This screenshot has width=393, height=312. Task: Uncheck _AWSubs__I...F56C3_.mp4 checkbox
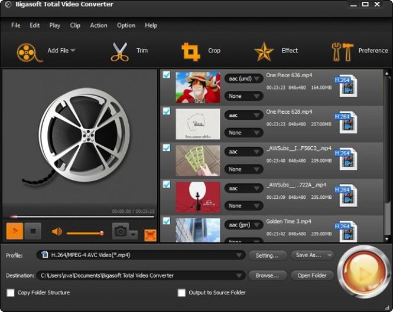point(167,147)
